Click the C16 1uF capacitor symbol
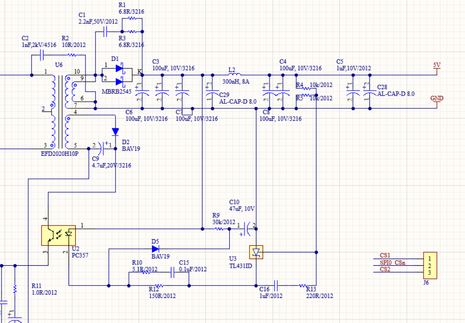This screenshot has width=465, height=323. click(276, 285)
